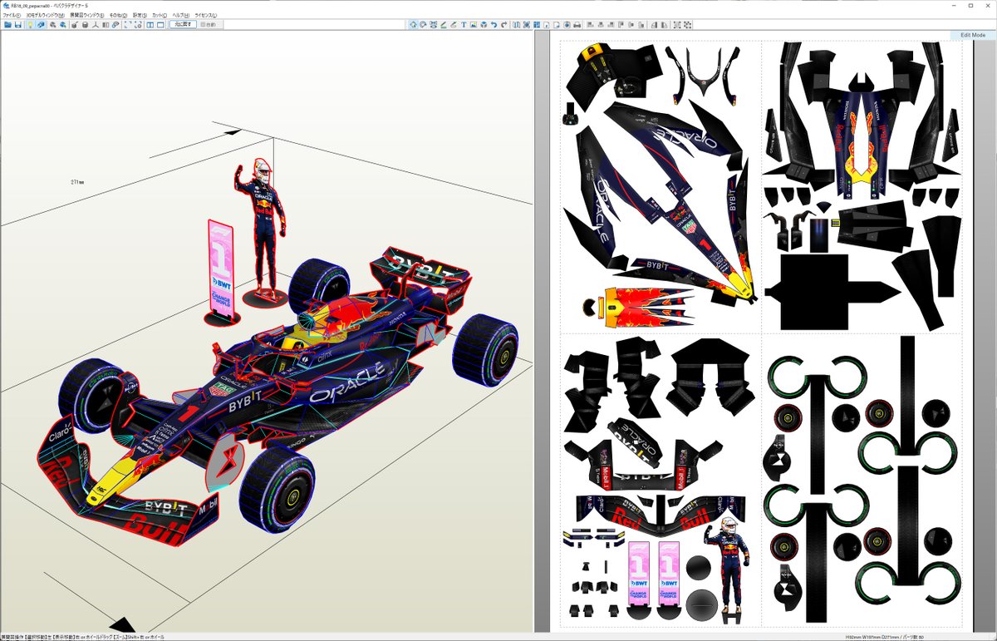This screenshot has width=997, height=641.
Task: Click the dashed selection-frame icon in left toolbar
Action: coord(126,25)
